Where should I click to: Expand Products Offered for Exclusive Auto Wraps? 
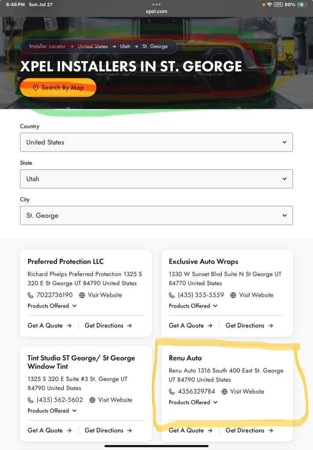click(193, 306)
